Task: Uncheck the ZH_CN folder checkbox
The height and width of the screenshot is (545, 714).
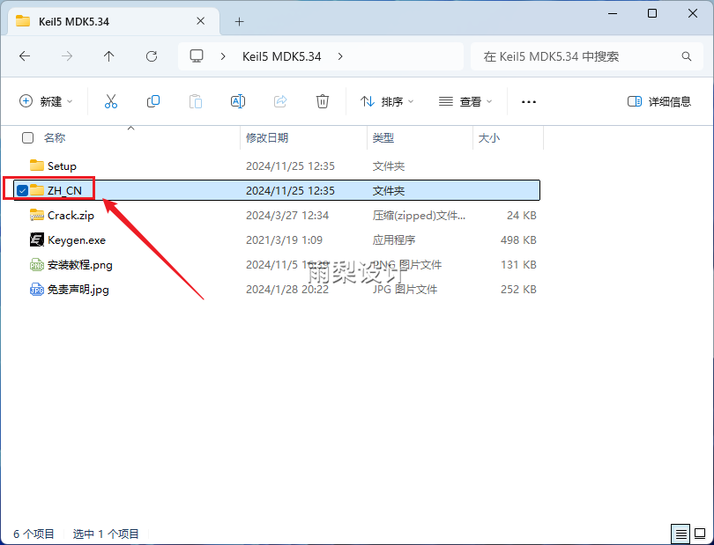Action: coord(21,190)
